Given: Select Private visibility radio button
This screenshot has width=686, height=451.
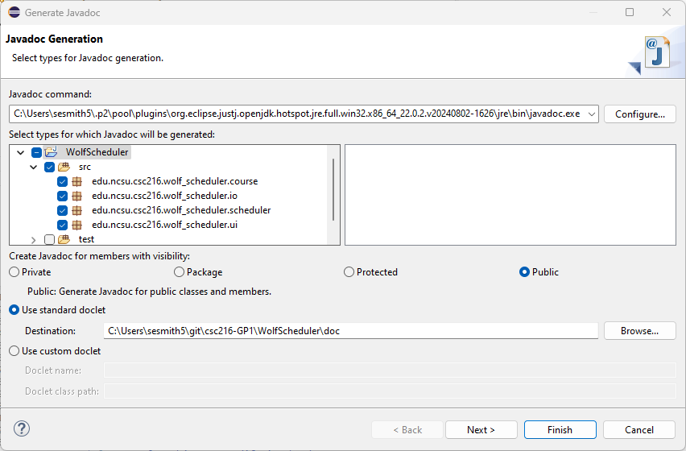Looking at the screenshot, I should point(14,272).
